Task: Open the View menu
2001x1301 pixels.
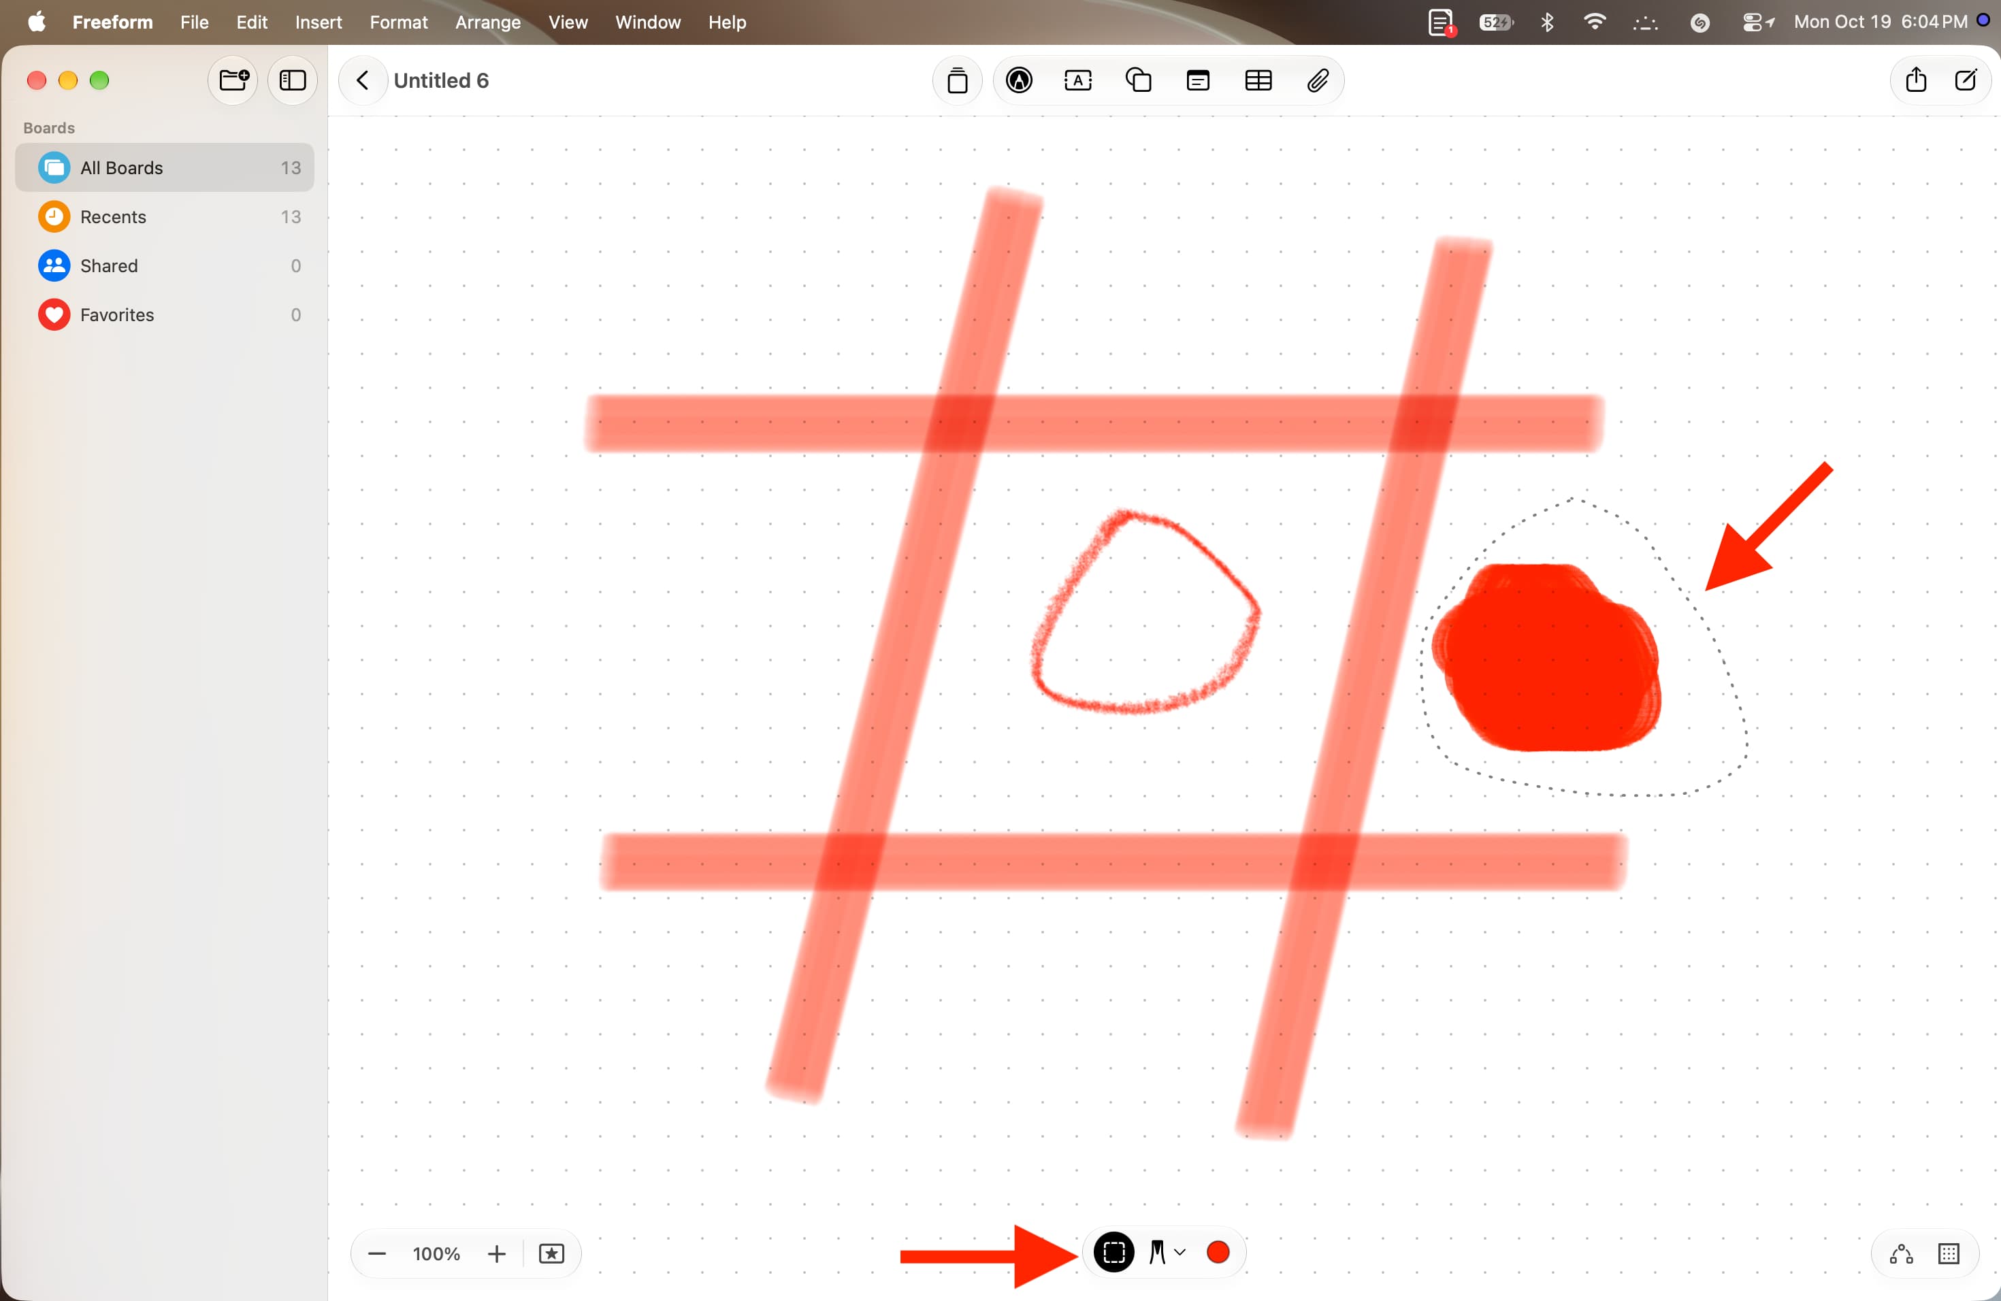Action: click(568, 22)
